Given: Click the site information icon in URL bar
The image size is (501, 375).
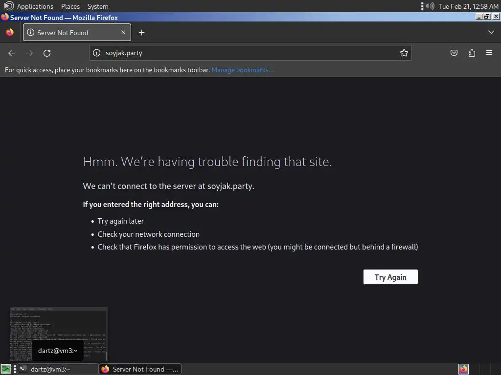Looking at the screenshot, I should point(96,53).
